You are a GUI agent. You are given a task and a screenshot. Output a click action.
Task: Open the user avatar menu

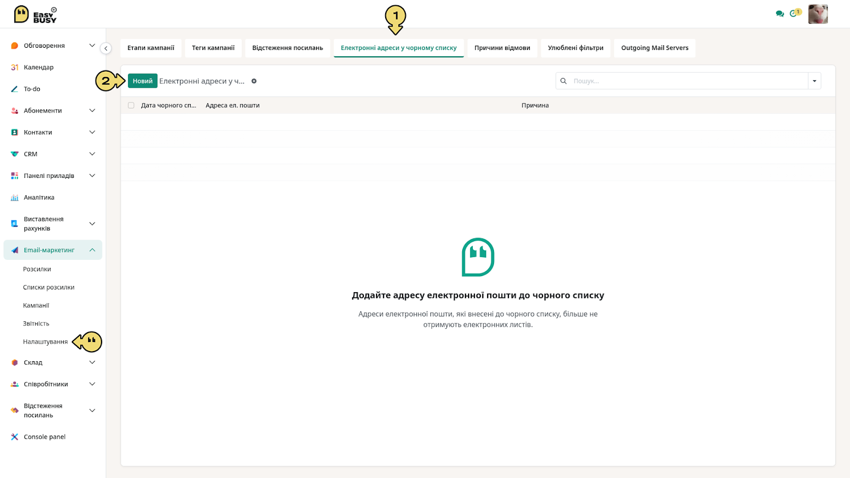(x=818, y=14)
